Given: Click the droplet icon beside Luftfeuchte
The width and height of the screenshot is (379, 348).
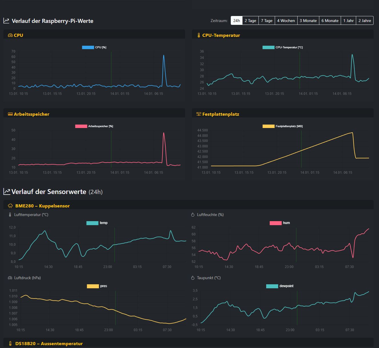Looking at the screenshot, I should click(x=193, y=215).
